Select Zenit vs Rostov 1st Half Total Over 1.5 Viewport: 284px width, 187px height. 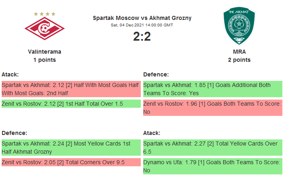(x=70, y=104)
